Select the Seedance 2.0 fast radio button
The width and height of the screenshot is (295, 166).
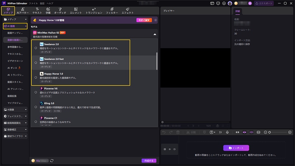[x=36, y=63]
